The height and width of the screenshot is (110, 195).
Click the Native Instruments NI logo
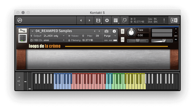tap(174, 20)
